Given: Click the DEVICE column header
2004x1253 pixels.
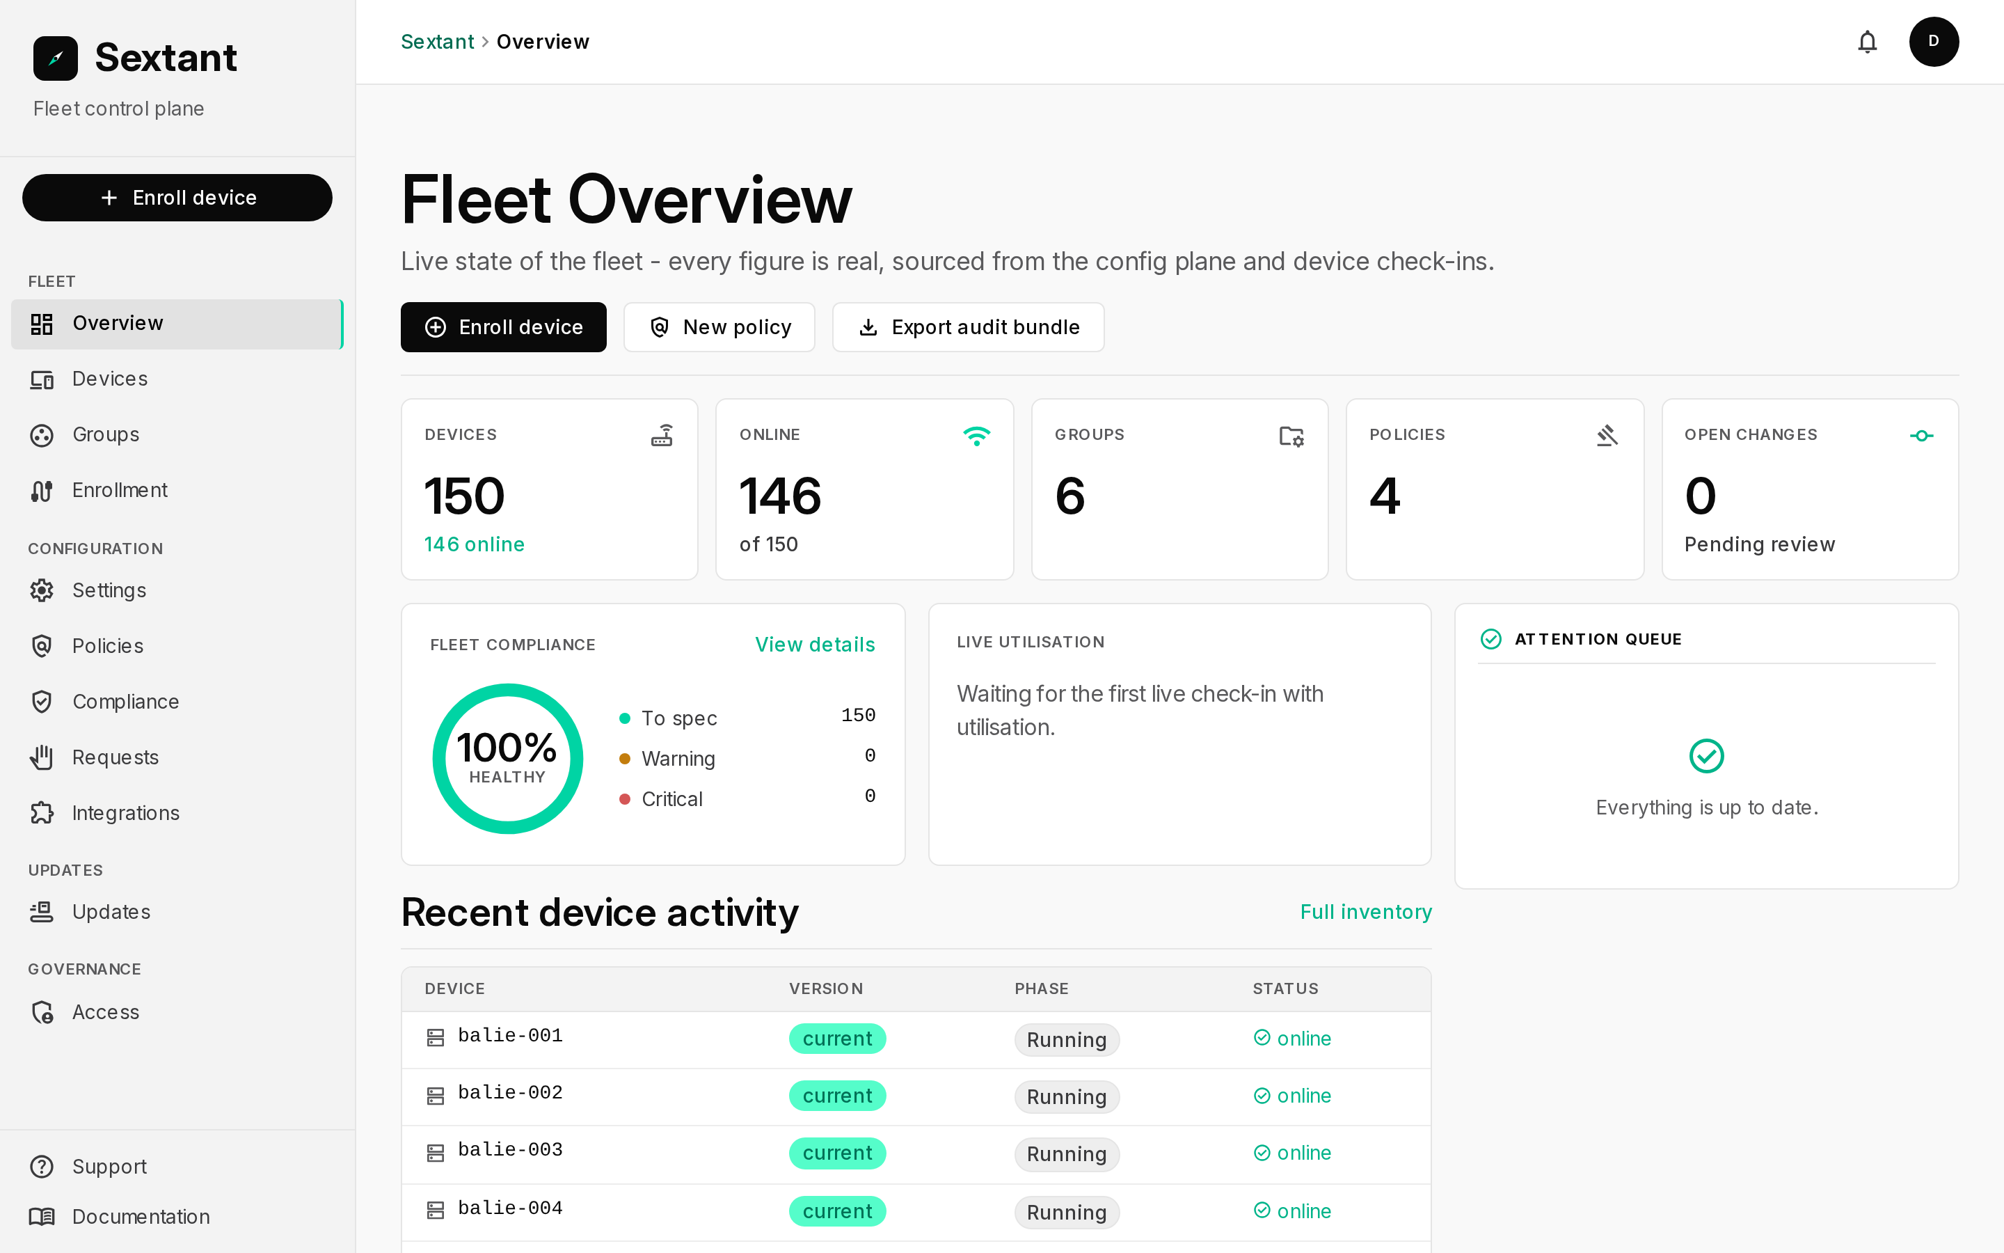Looking at the screenshot, I should (x=454, y=988).
